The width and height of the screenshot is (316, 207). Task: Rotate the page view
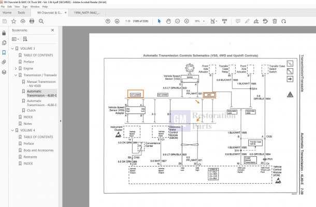pos(284,21)
